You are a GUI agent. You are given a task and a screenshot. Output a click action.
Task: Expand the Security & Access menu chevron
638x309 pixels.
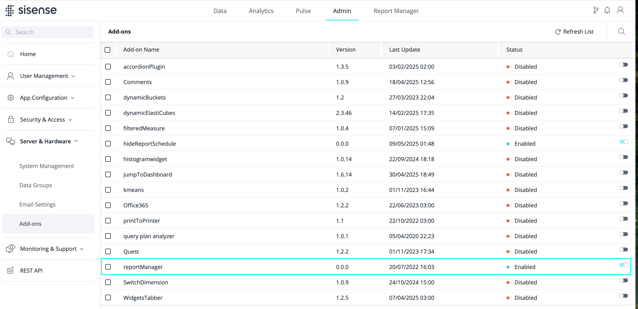coord(70,120)
